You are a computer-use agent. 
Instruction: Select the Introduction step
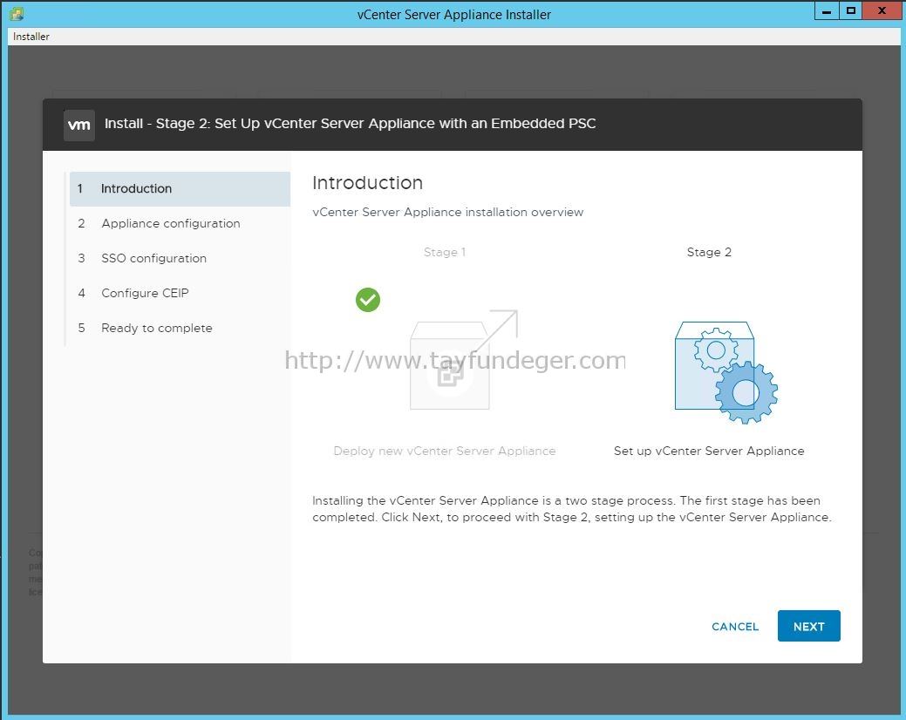[x=180, y=189]
